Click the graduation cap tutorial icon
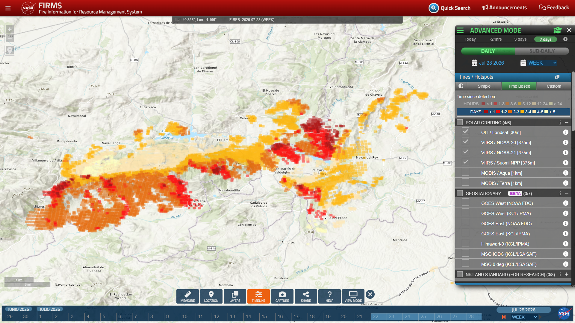Screen dimensions: 575x323 pyautogui.click(x=558, y=30)
